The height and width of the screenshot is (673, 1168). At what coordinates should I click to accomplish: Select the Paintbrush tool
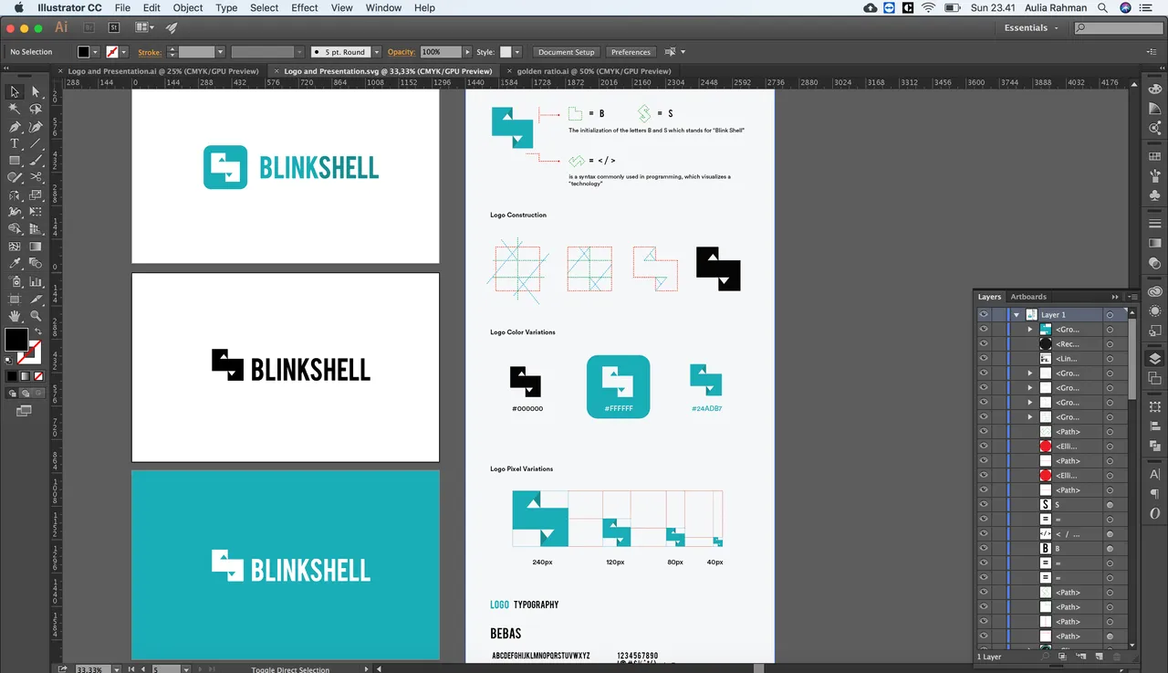point(36,161)
